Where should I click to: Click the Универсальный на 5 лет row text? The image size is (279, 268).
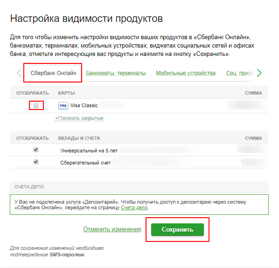tap(89, 151)
